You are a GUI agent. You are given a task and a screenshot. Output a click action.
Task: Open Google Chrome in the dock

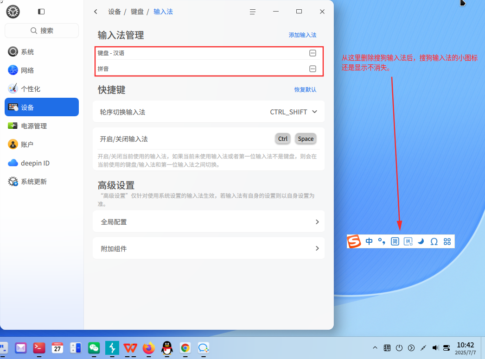(x=185, y=348)
